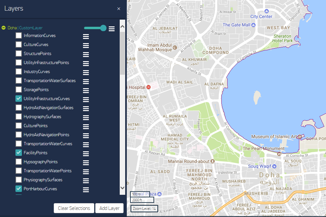Close the Layers panel
The image size is (326, 217).
click(119, 9)
